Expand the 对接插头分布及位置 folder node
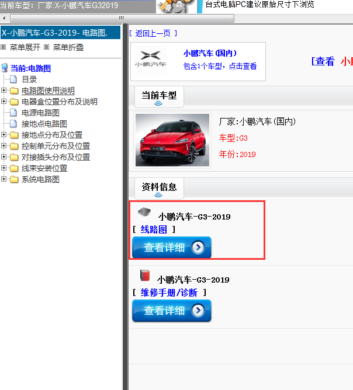353x390 pixels. tap(4, 156)
